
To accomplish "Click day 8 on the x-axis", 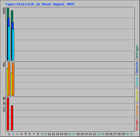I will [38, 134].
